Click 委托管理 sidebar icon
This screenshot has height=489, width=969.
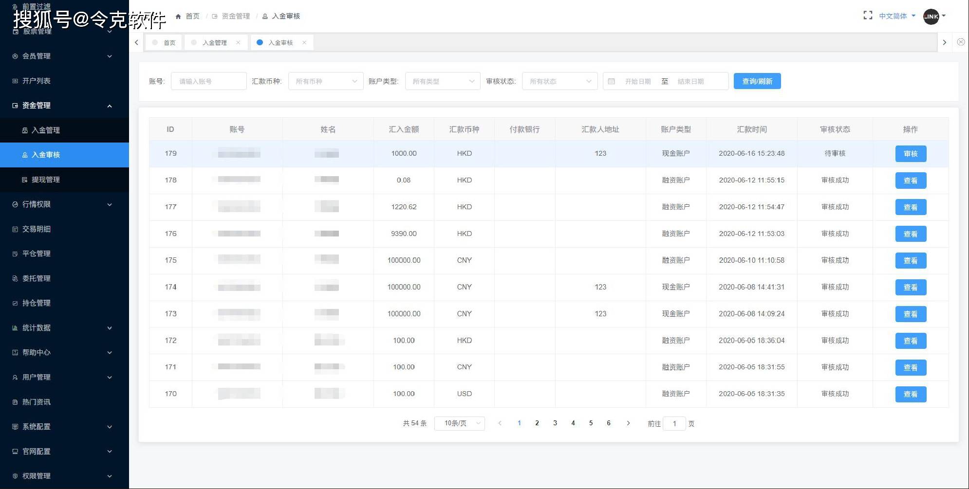(15, 278)
